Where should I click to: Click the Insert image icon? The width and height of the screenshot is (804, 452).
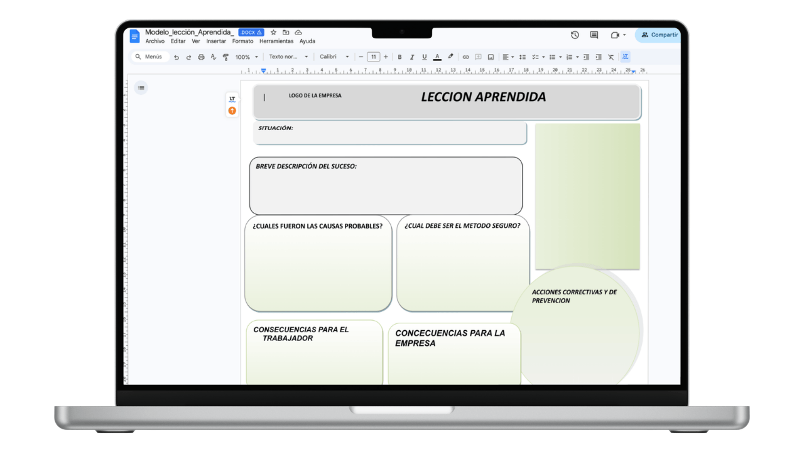(491, 56)
